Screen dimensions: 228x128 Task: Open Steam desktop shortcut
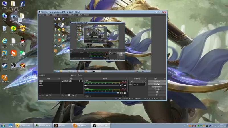4,67
